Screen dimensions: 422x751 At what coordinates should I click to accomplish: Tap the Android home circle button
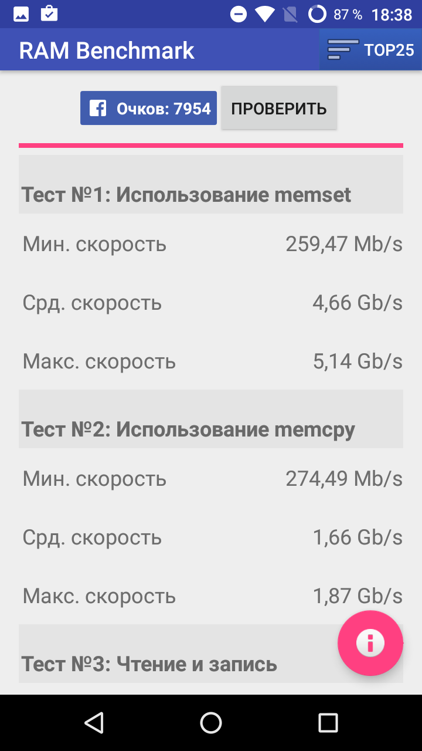tap(211, 723)
